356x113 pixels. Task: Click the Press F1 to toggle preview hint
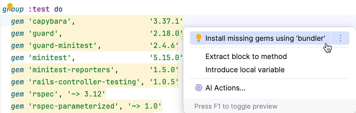(236, 106)
